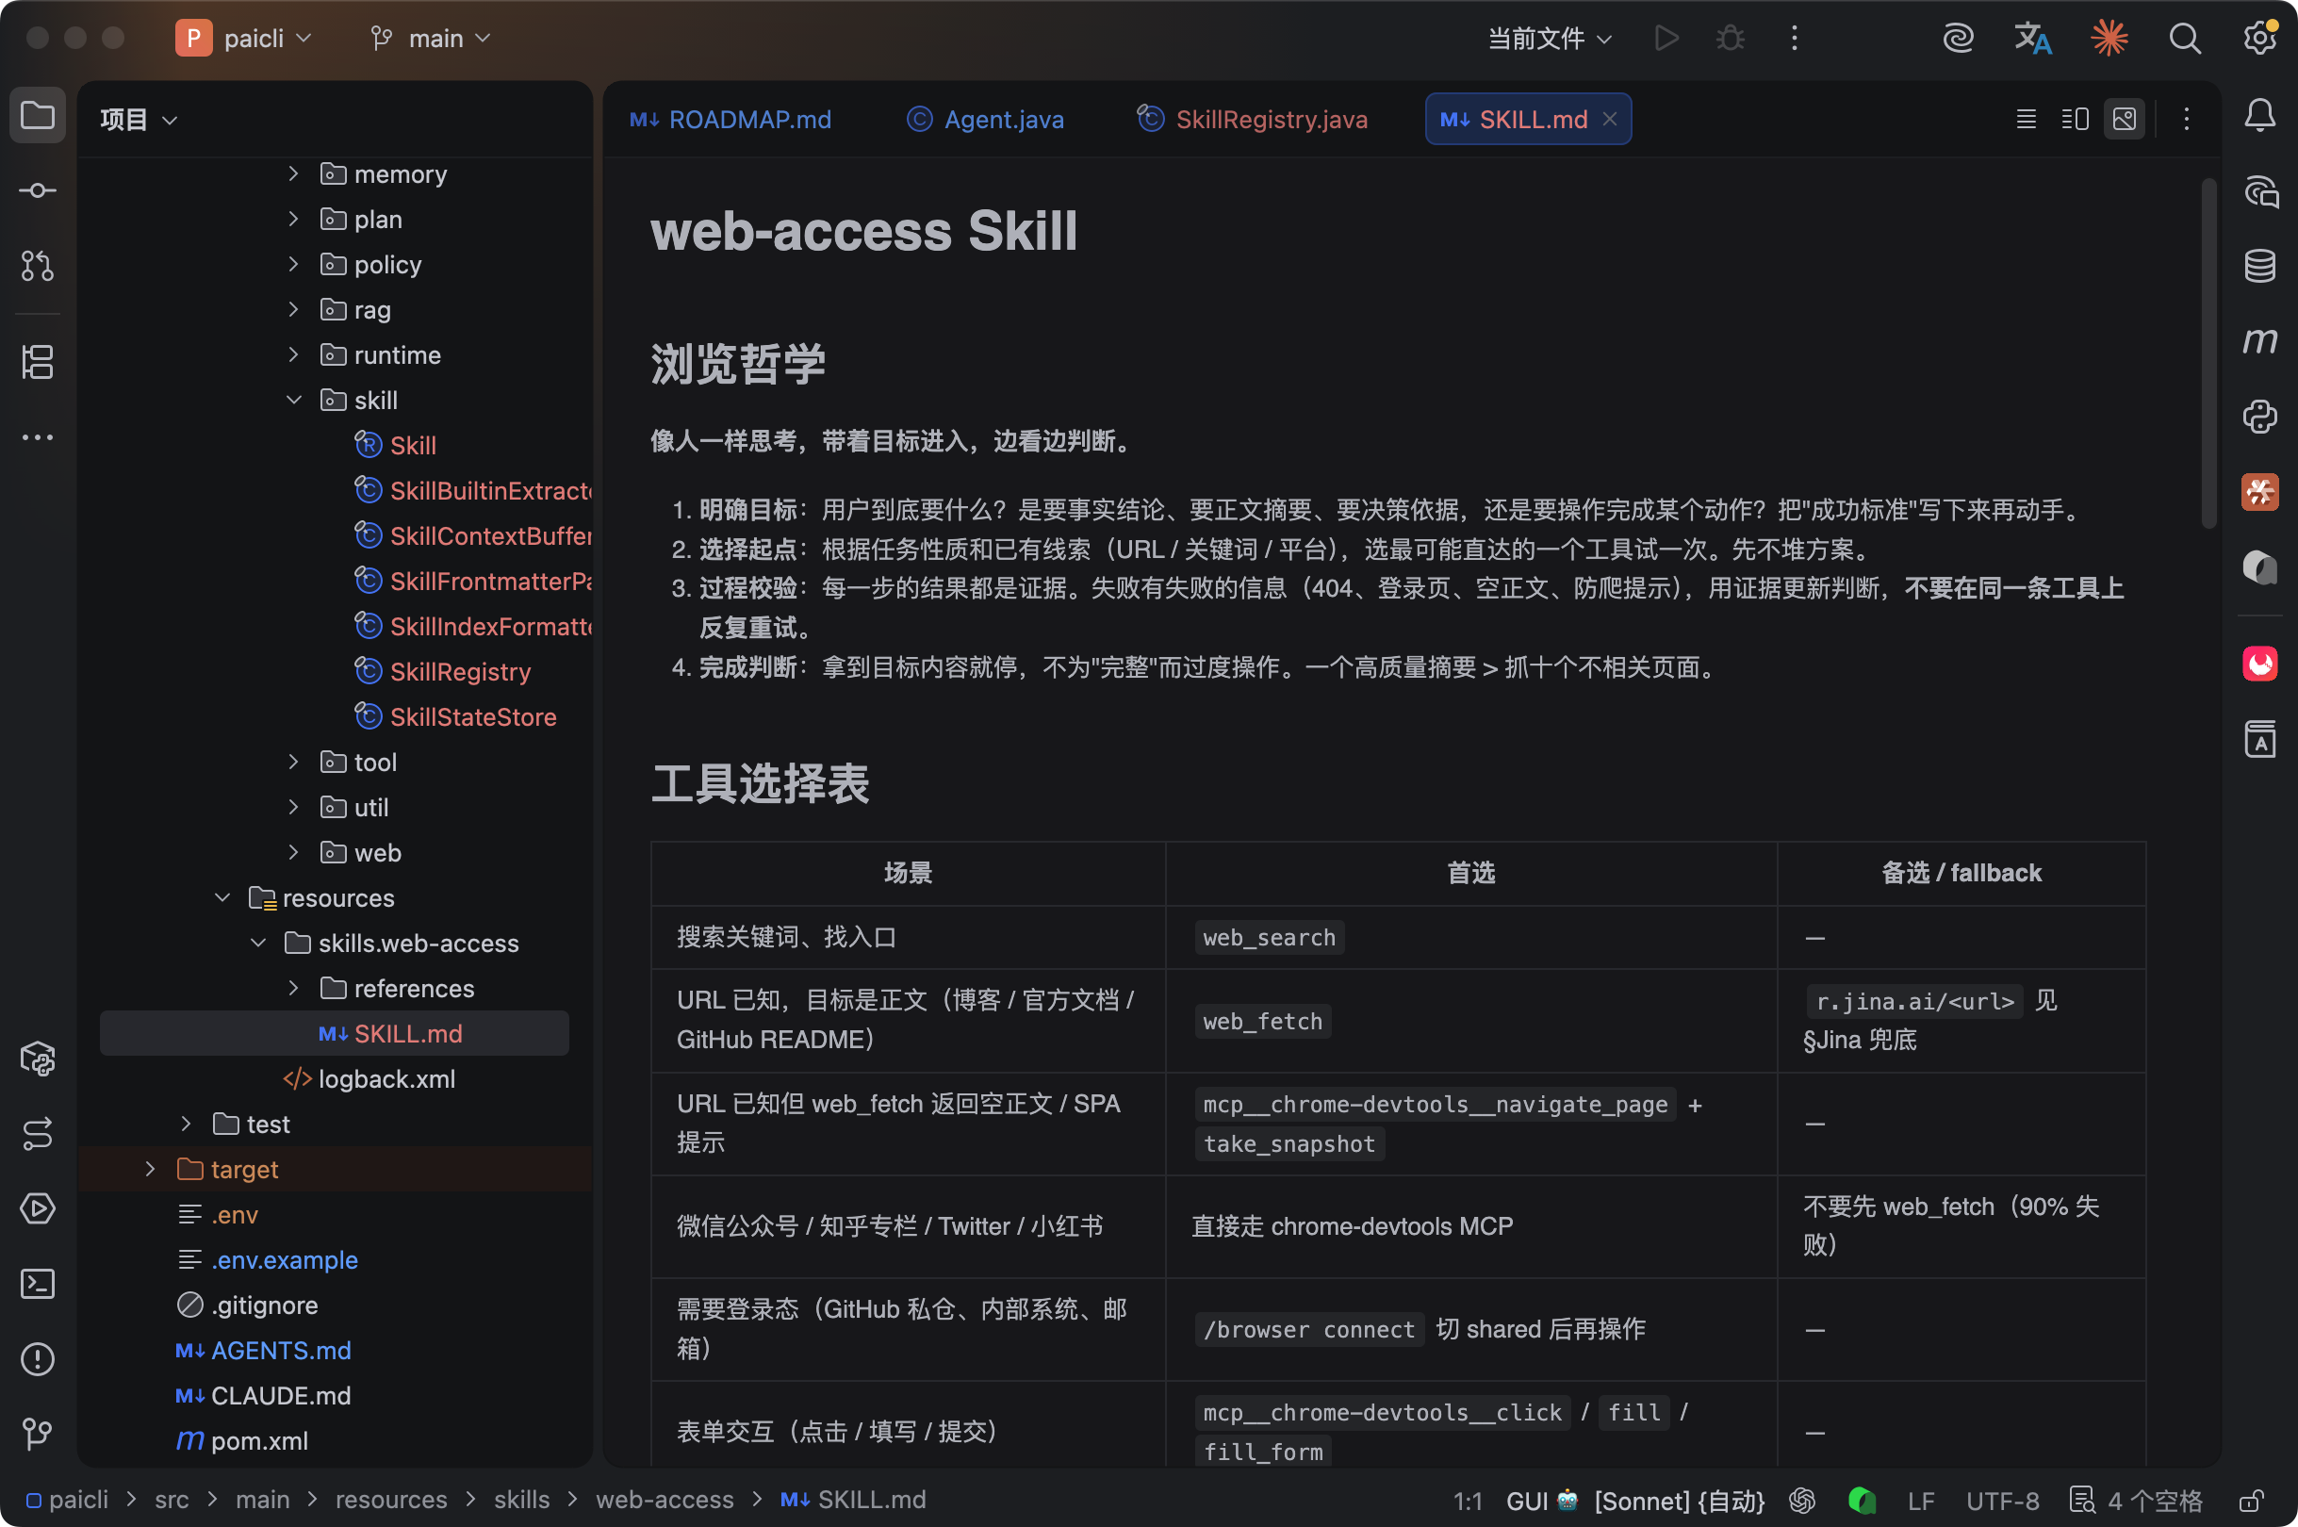Viewport: 2298px width, 1527px height.
Task: Open the Python console icon in right sidebar
Action: tap(2259, 417)
